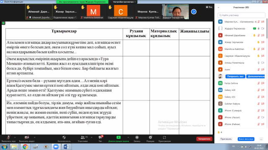
Task: Expand audio options arrow next to microphone
Action: pos(15,137)
